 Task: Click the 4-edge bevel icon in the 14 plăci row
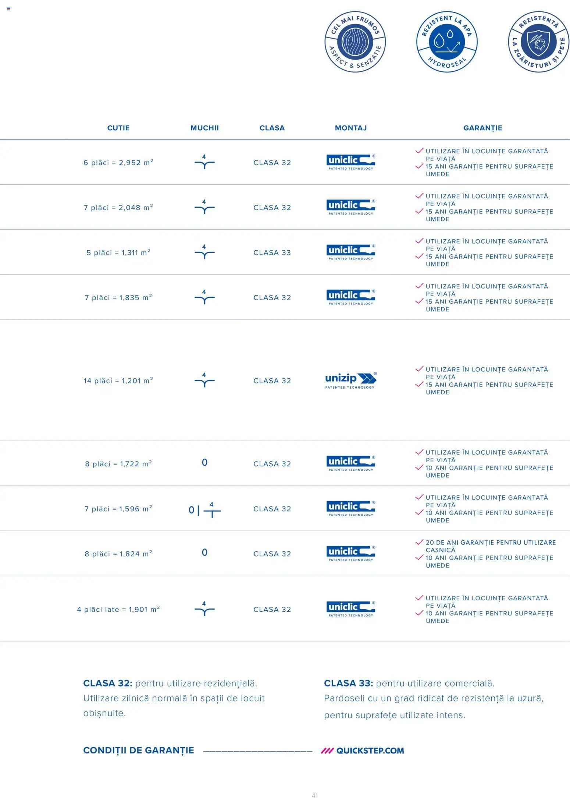204,380
